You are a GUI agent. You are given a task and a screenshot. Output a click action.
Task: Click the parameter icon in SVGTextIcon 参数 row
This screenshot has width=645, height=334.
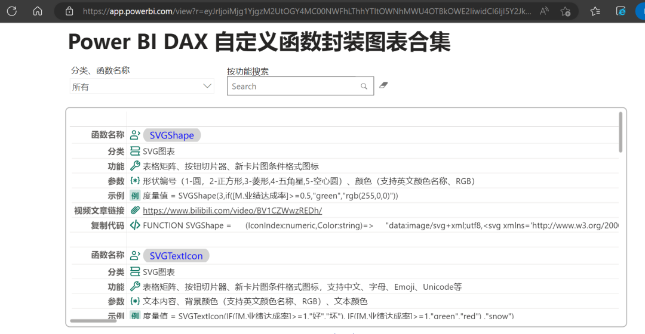click(x=135, y=301)
